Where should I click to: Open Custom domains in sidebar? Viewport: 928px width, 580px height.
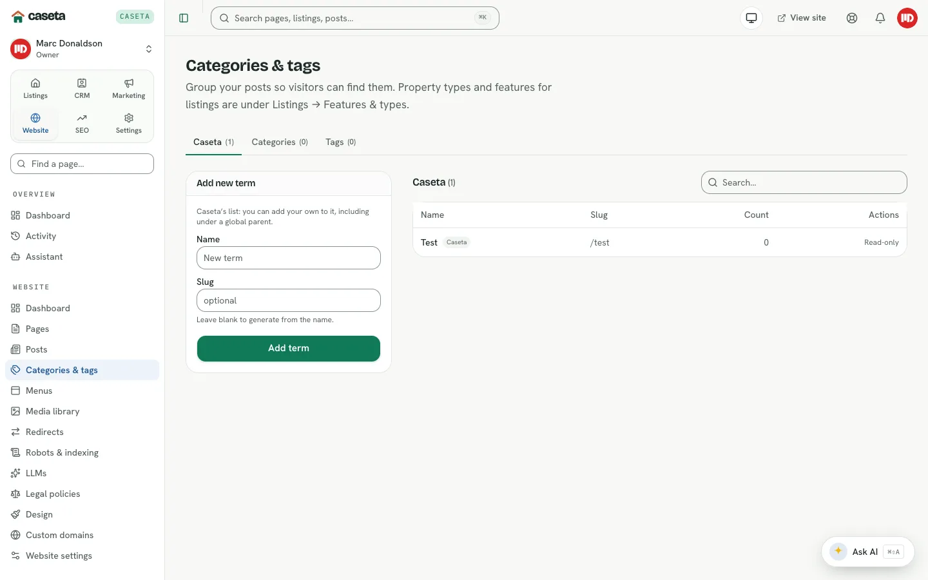pos(82,535)
